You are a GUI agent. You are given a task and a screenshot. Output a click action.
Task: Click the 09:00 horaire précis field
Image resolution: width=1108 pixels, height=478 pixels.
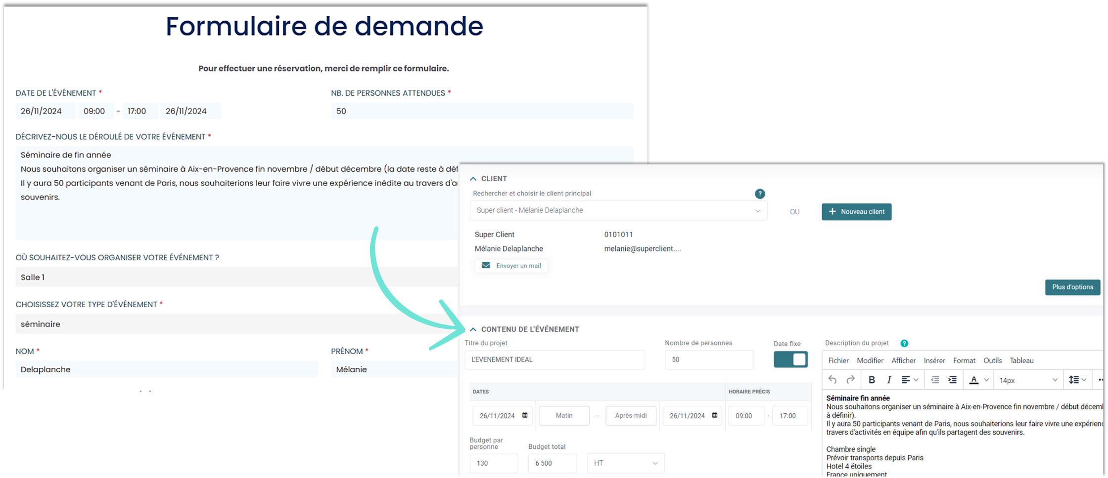(x=746, y=415)
